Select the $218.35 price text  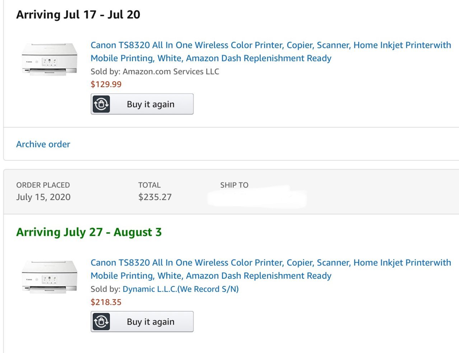106,302
